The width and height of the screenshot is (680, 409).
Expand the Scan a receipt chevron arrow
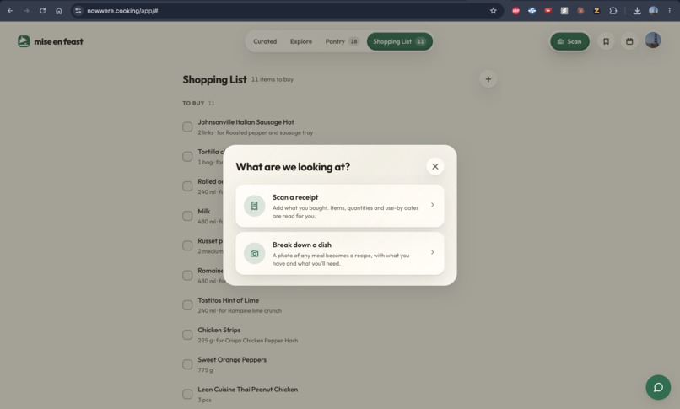point(432,205)
